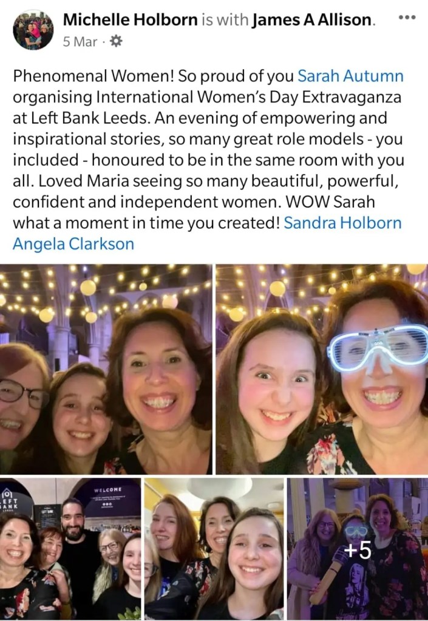Open the tagged Angela Clarkson profile

(x=73, y=244)
